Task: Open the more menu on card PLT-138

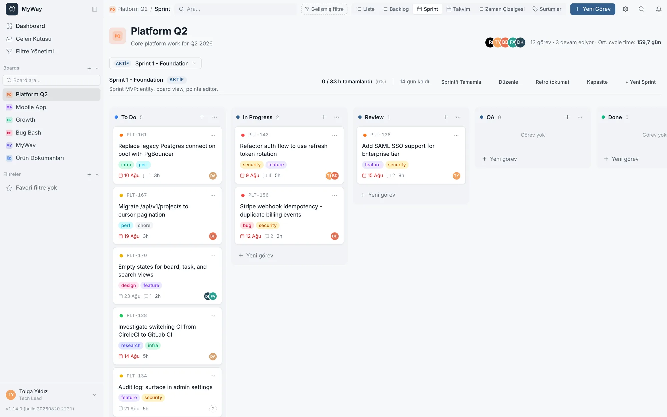Action: (456, 135)
